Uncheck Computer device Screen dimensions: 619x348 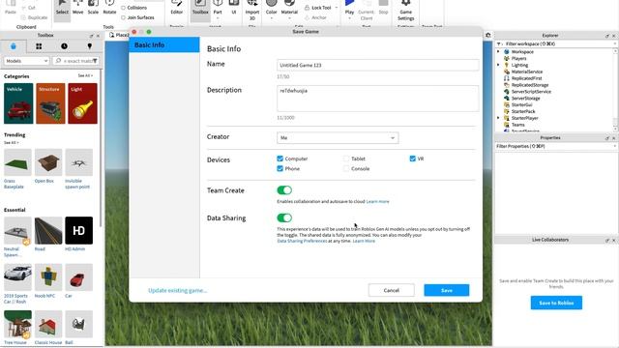pos(280,159)
